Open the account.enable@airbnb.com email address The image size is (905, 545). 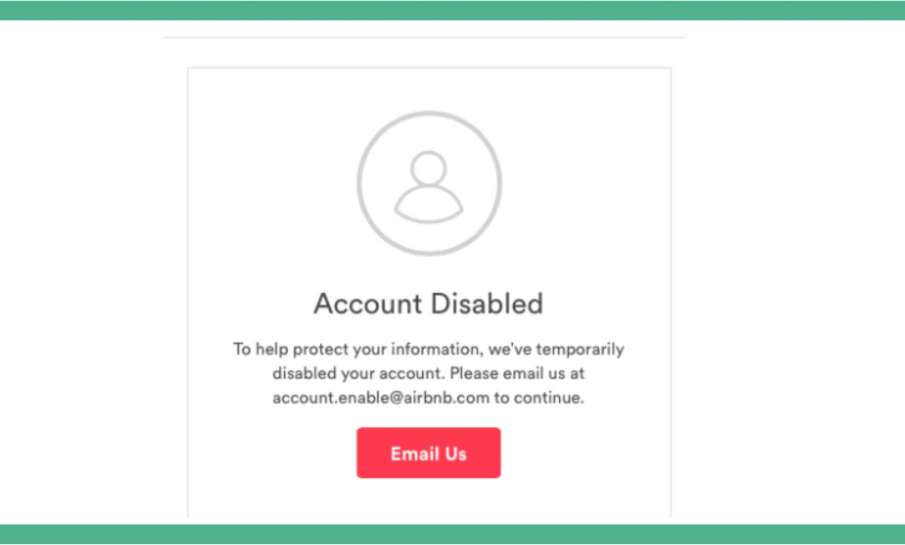(381, 398)
